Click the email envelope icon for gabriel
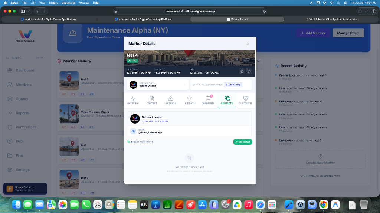This screenshot has height=213, width=380. [x=133, y=131]
